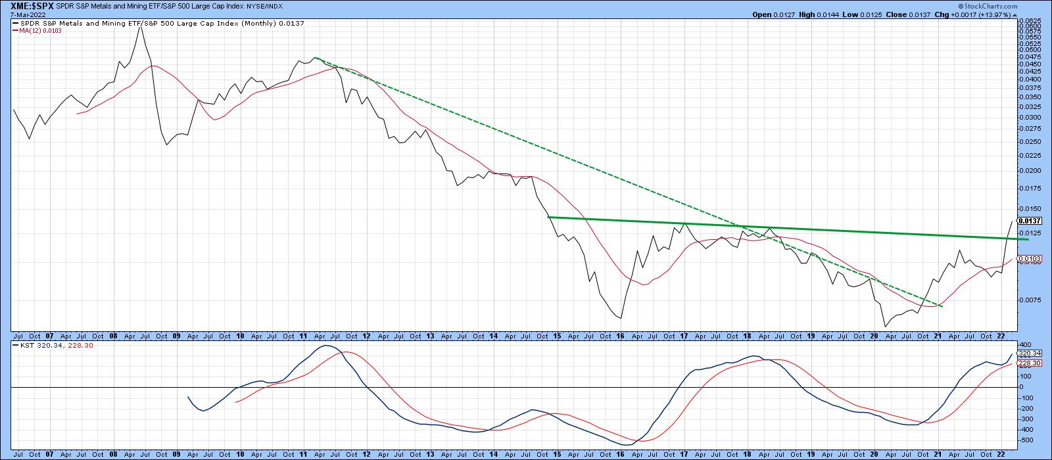Select the red 228.30 signal value tag

[x=1029, y=363]
